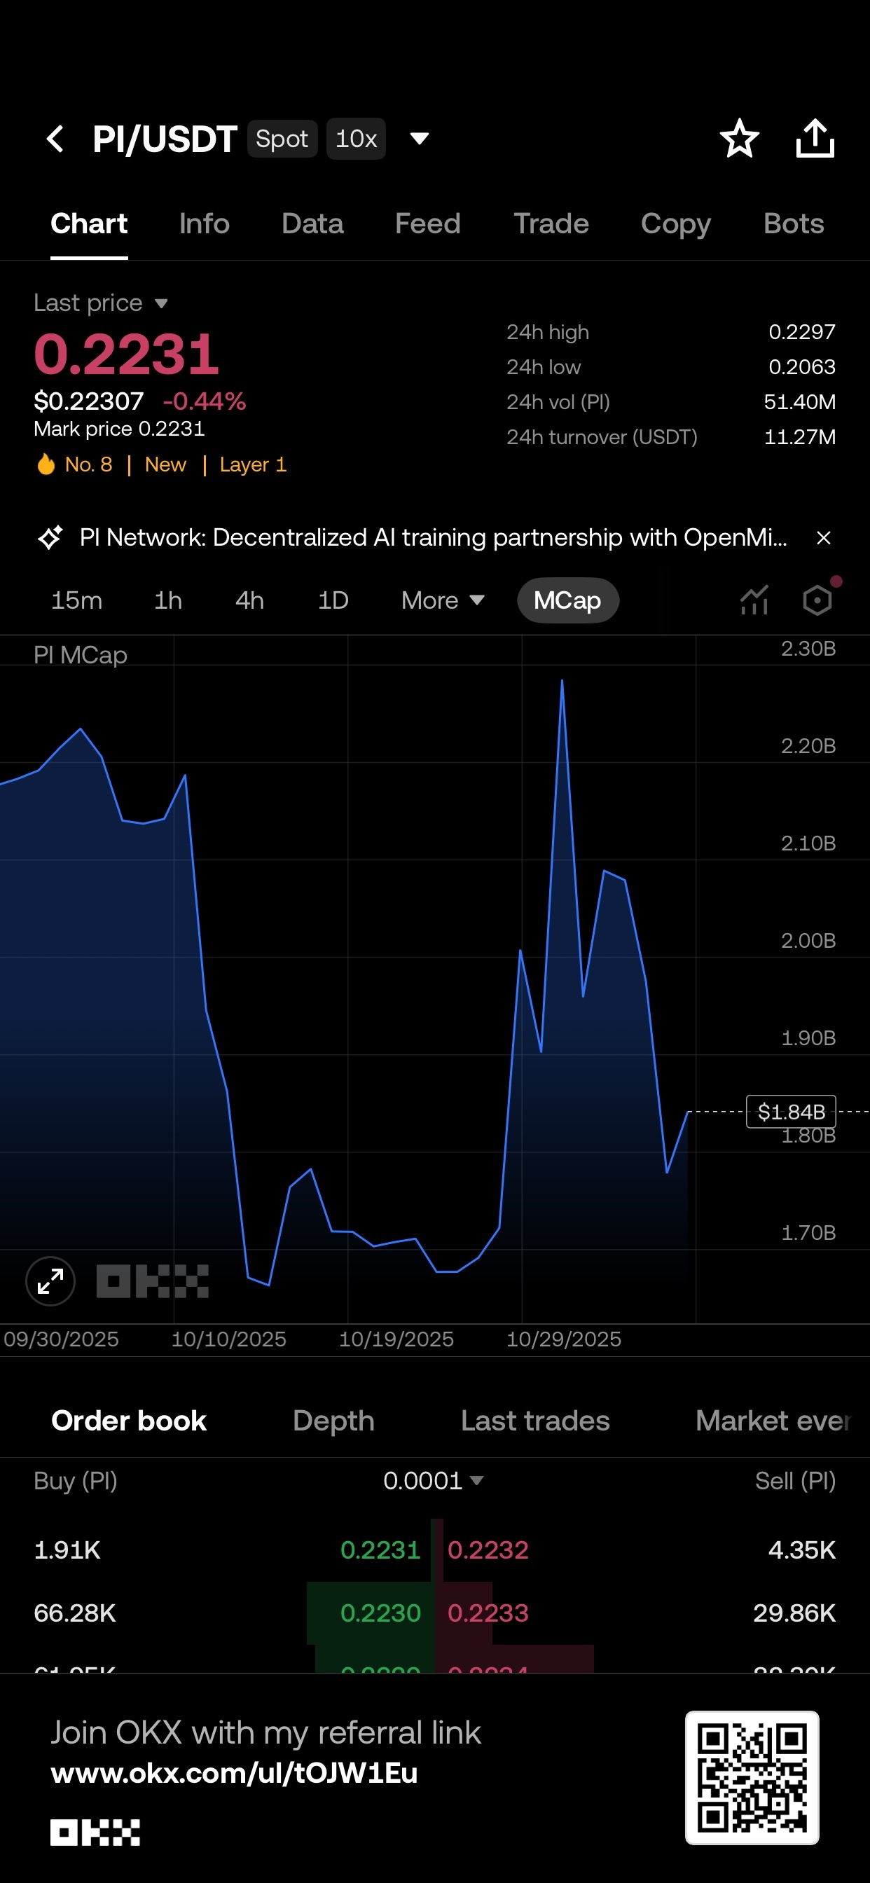The width and height of the screenshot is (870, 1883).
Task: Tap the referral QR code
Action: tap(752, 1777)
